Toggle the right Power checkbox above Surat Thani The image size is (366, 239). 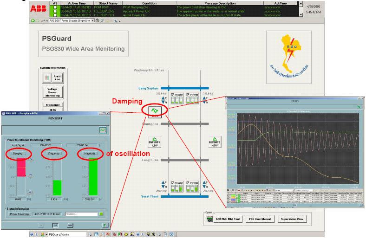coord(188,183)
